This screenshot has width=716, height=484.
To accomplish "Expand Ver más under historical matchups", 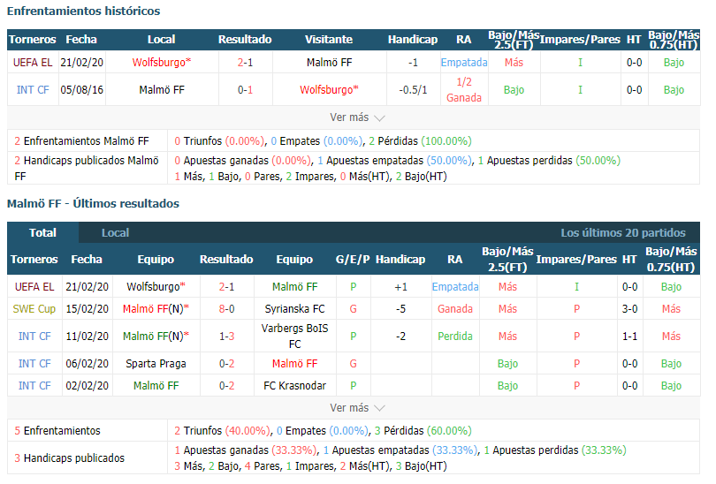I will coord(357,117).
